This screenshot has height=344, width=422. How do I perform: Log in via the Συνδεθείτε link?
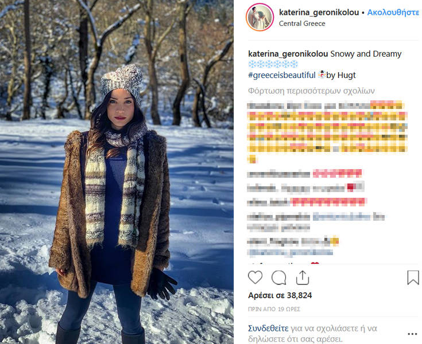(268, 329)
